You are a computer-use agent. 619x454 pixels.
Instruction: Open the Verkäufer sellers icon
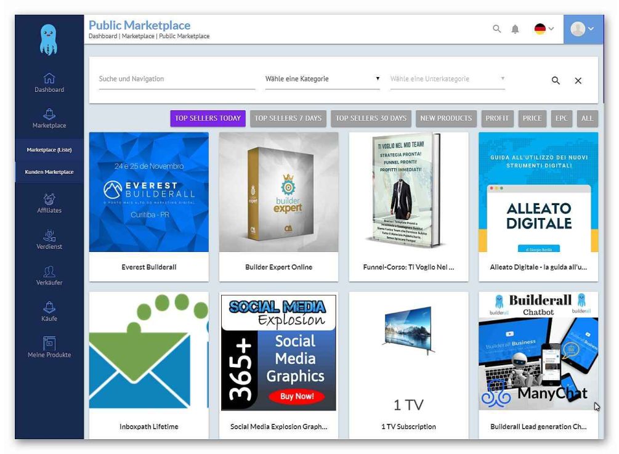[49, 272]
